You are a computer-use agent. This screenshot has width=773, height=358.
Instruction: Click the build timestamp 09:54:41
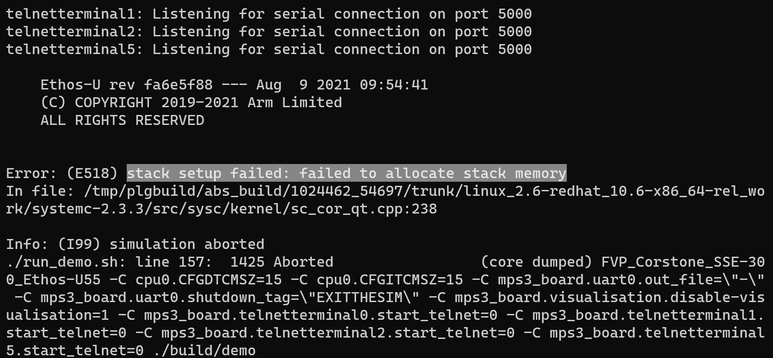coord(394,85)
